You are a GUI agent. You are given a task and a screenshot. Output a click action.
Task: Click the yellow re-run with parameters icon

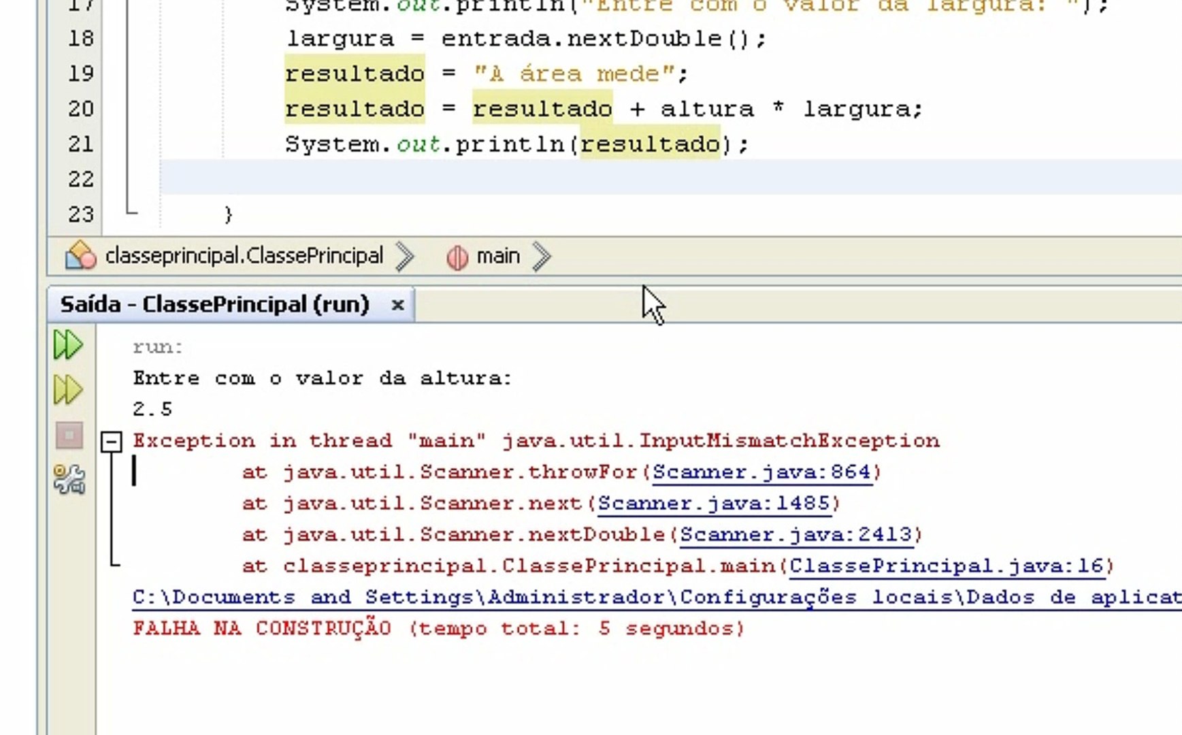click(x=68, y=390)
